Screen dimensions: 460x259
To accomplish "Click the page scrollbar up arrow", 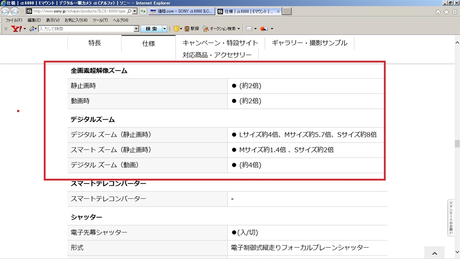I will pos(457,43).
